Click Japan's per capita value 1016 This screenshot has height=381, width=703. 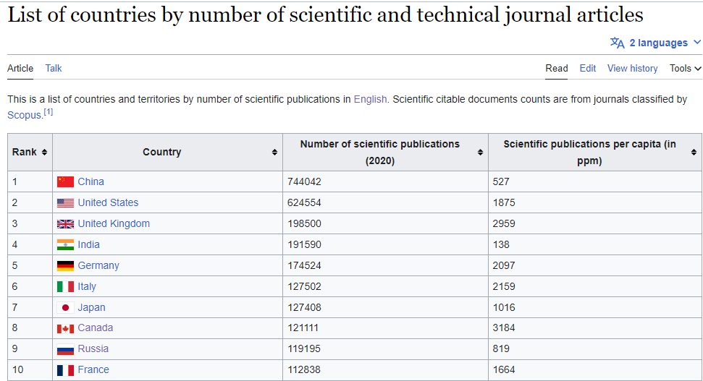[504, 307]
